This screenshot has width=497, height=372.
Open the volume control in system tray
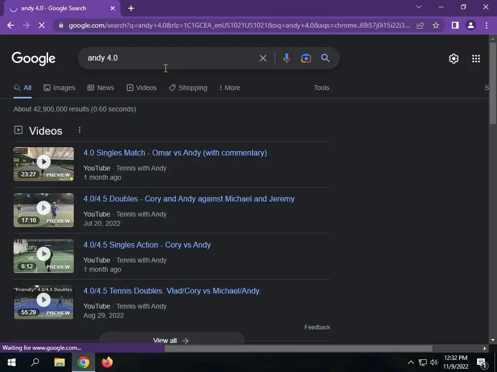coord(434,362)
